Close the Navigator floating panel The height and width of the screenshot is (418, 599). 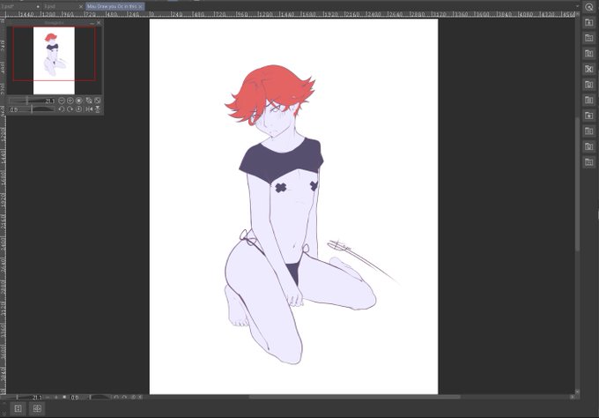coord(99,23)
